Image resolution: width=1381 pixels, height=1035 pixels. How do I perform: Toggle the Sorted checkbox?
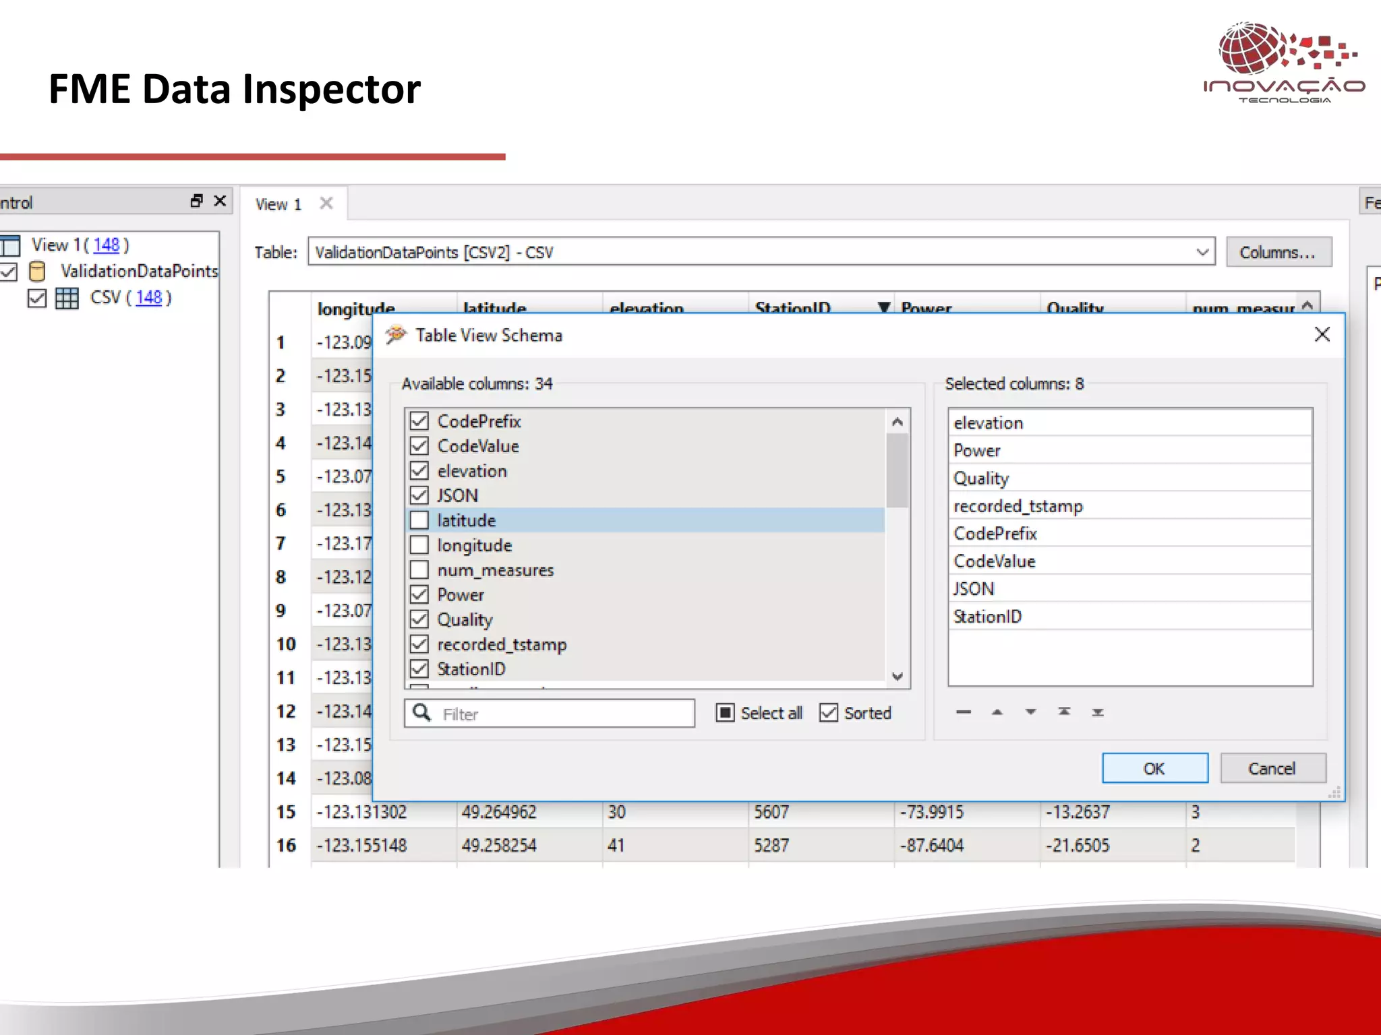coord(829,712)
